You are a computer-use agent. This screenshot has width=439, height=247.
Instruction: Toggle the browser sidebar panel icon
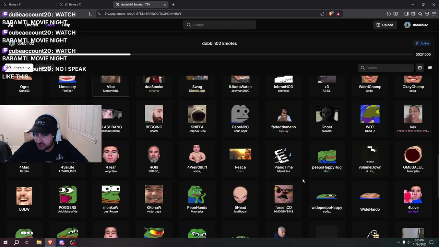[x=406, y=14]
